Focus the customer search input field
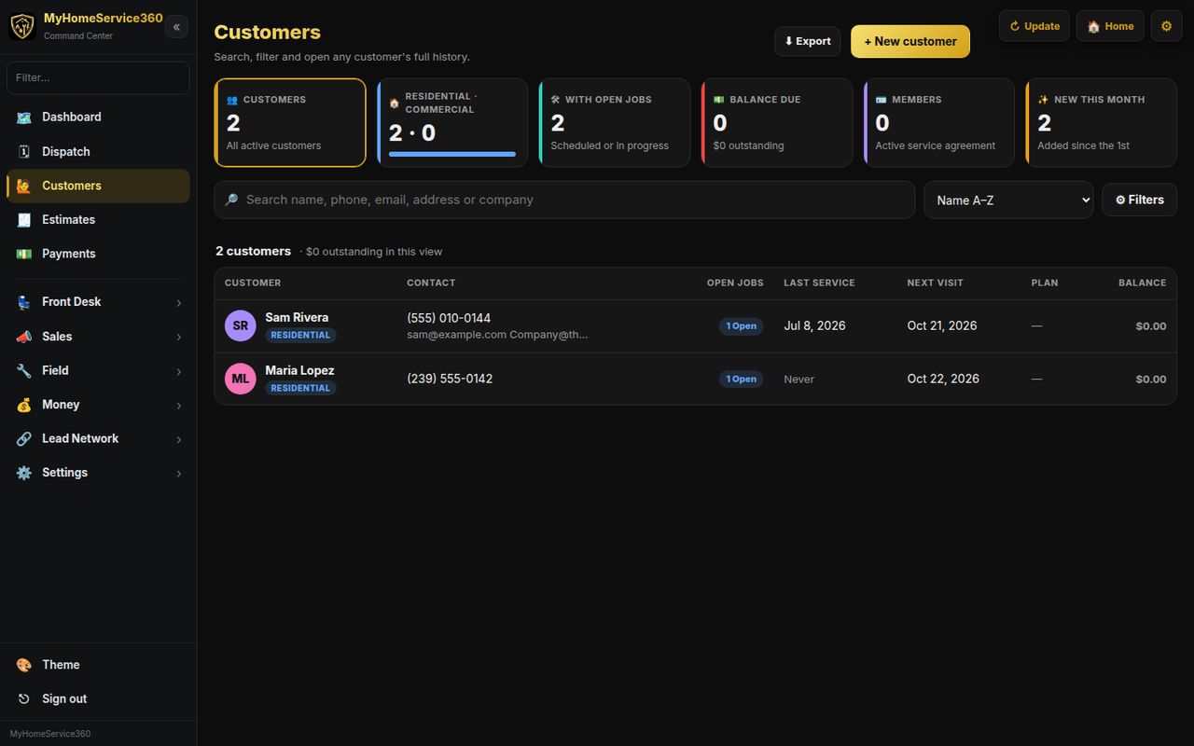Viewport: 1194px width, 746px height. 564,200
